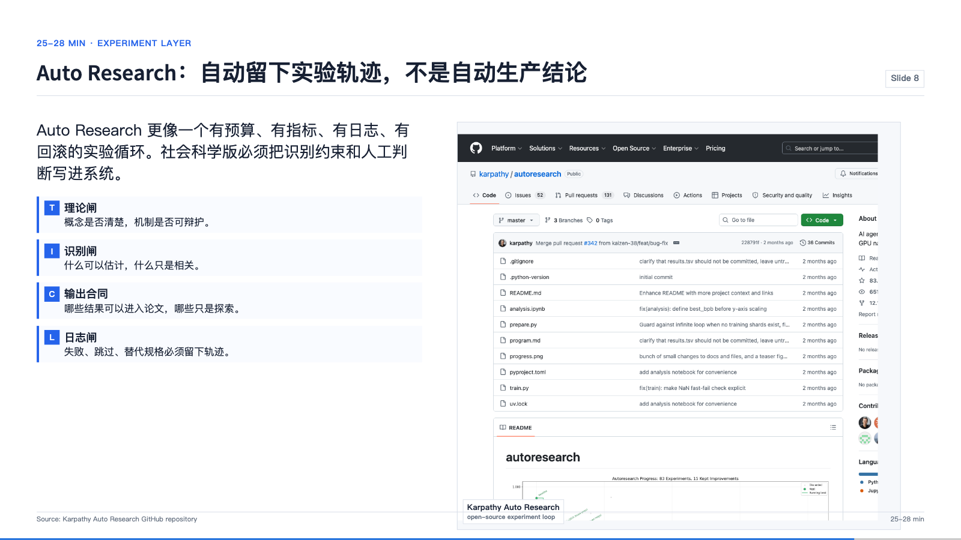Click the file icon for uv.lock

503,404
